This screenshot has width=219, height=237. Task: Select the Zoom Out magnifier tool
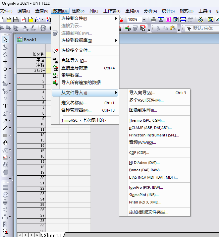tap(5, 54)
